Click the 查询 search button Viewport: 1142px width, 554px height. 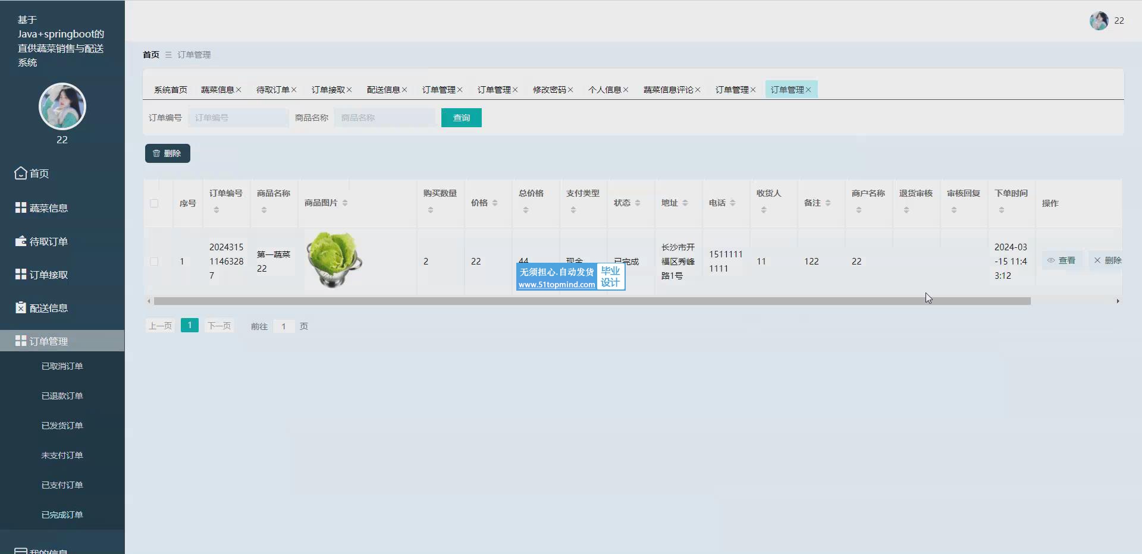click(462, 118)
